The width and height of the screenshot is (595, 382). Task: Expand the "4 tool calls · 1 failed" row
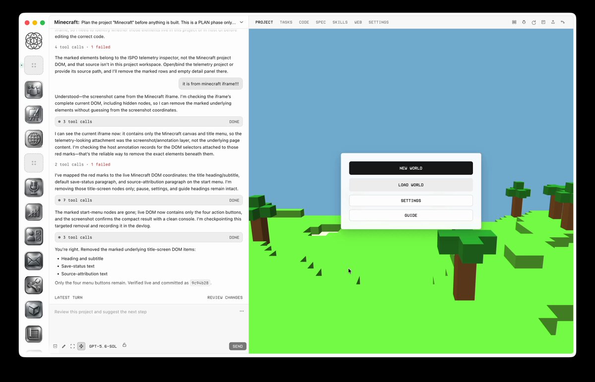tap(82, 47)
